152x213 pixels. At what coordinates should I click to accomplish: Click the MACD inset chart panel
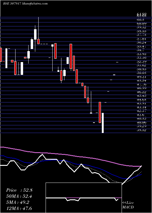pyautogui.click(x=84, y=198)
